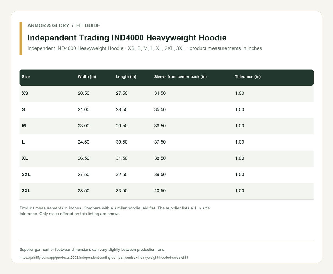This screenshot has width=333, height=274.
Task: Click the tolerance value 1.00 in the XS row
Action: point(239,93)
